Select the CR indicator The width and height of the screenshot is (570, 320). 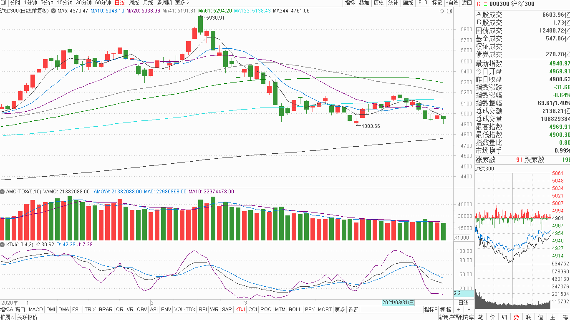coord(120,310)
